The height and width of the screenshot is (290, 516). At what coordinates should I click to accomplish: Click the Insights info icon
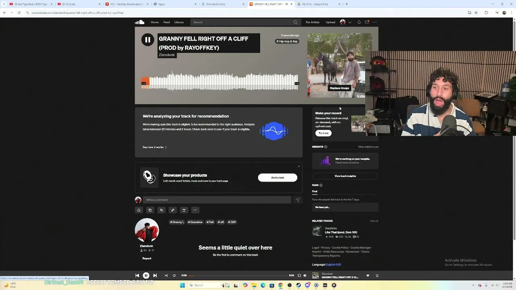(326, 147)
